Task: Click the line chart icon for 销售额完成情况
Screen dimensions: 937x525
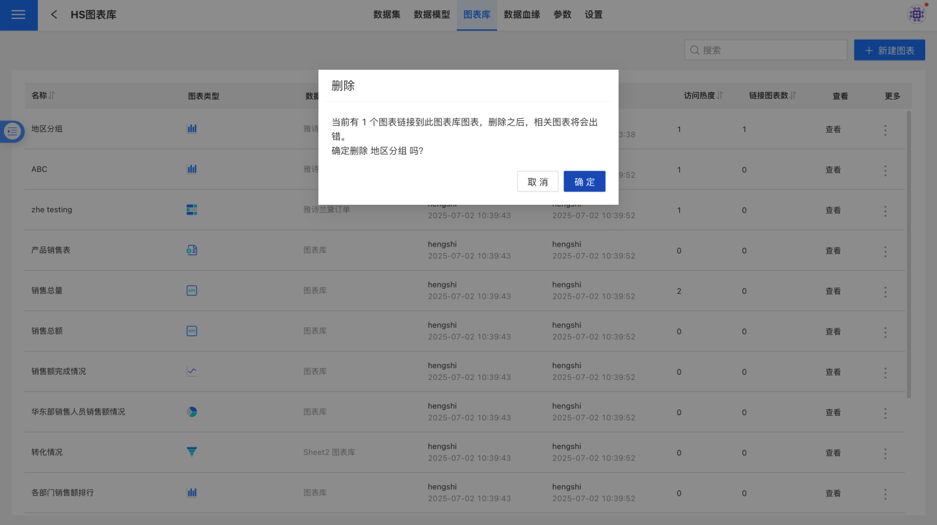Action: (x=192, y=371)
